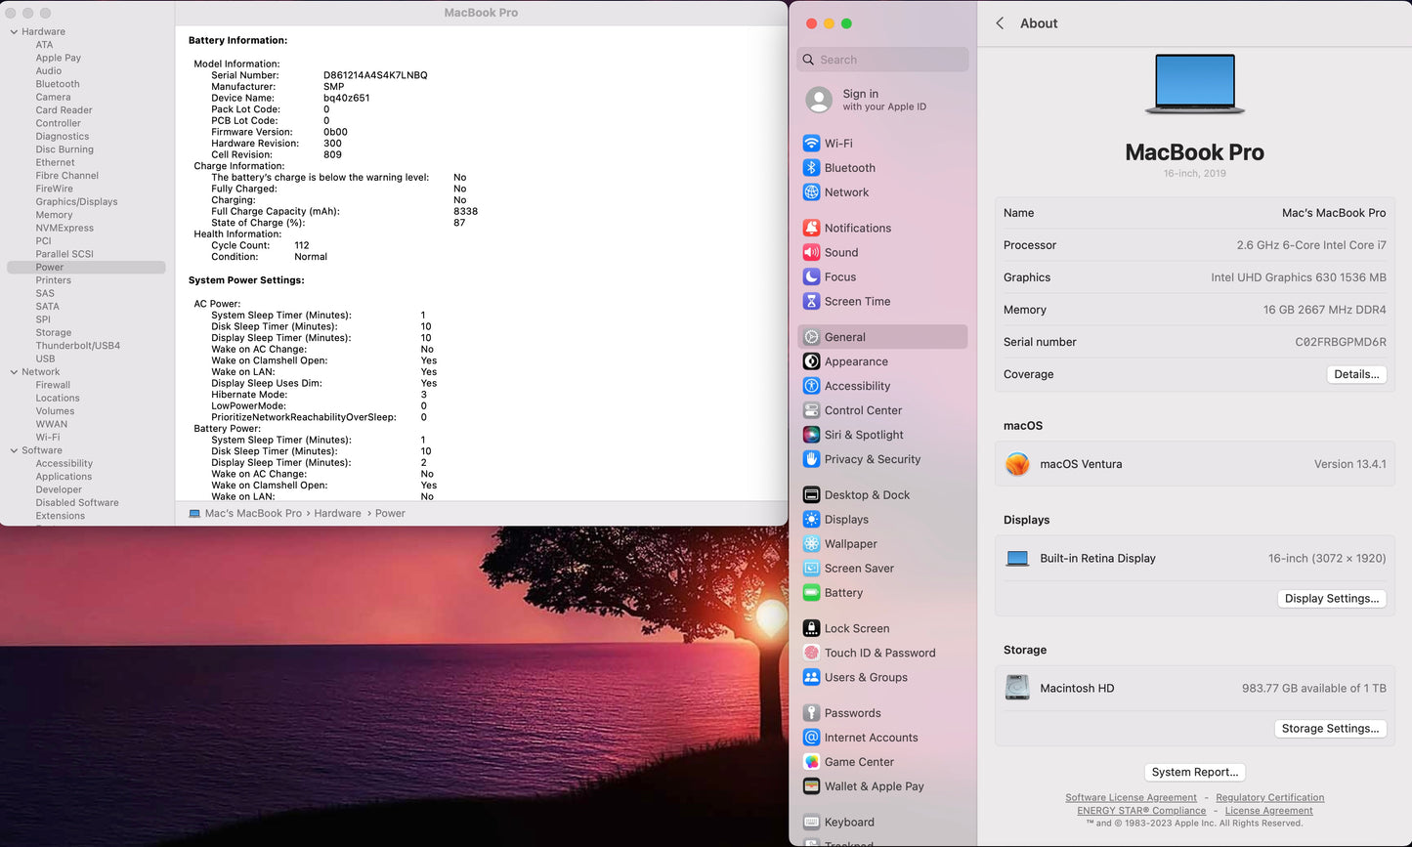This screenshot has width=1412, height=847.
Task: Open Storage in System Report hardware list
Action: click(54, 333)
